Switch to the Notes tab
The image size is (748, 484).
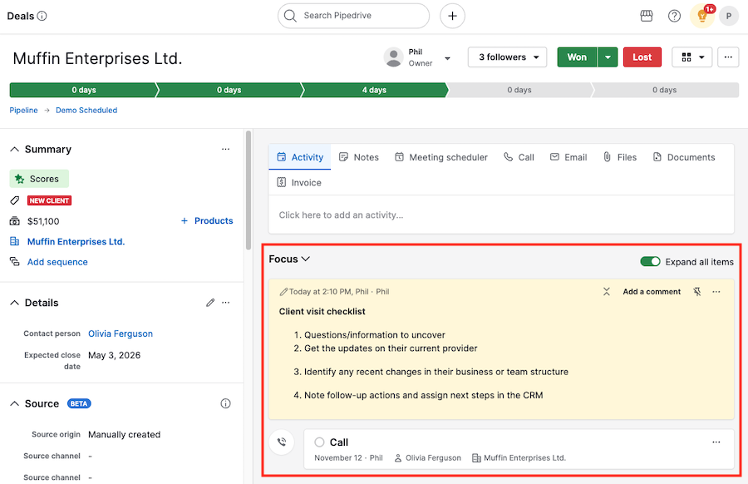358,157
